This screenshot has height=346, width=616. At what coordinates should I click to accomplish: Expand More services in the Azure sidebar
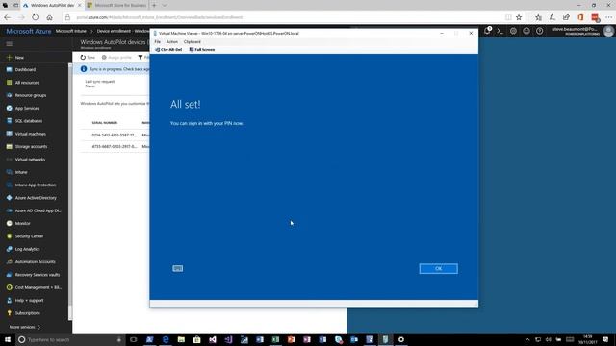coord(25,327)
